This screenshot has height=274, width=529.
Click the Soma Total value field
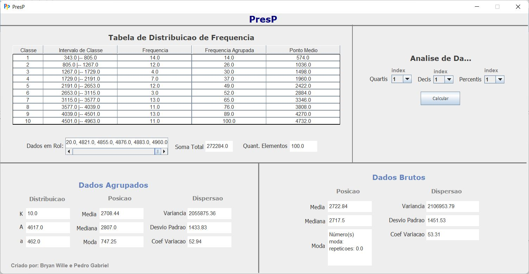pyautogui.click(x=218, y=146)
